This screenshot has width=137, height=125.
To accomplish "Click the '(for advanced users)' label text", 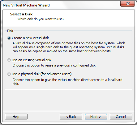I will 56,74.
